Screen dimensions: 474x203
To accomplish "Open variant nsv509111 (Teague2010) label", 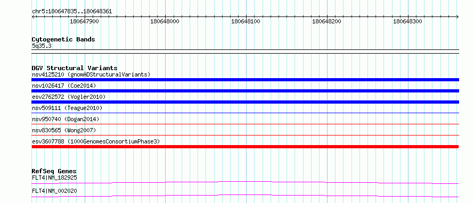I will pyautogui.click(x=67, y=108).
